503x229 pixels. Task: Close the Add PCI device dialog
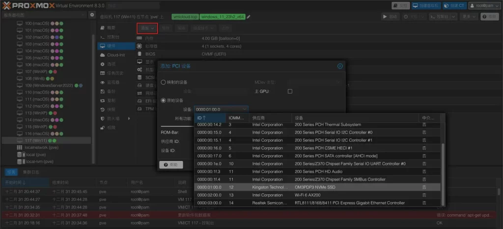340,66
